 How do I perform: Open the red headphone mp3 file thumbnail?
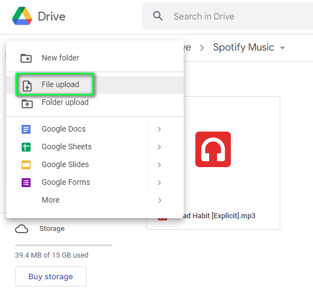tap(213, 149)
